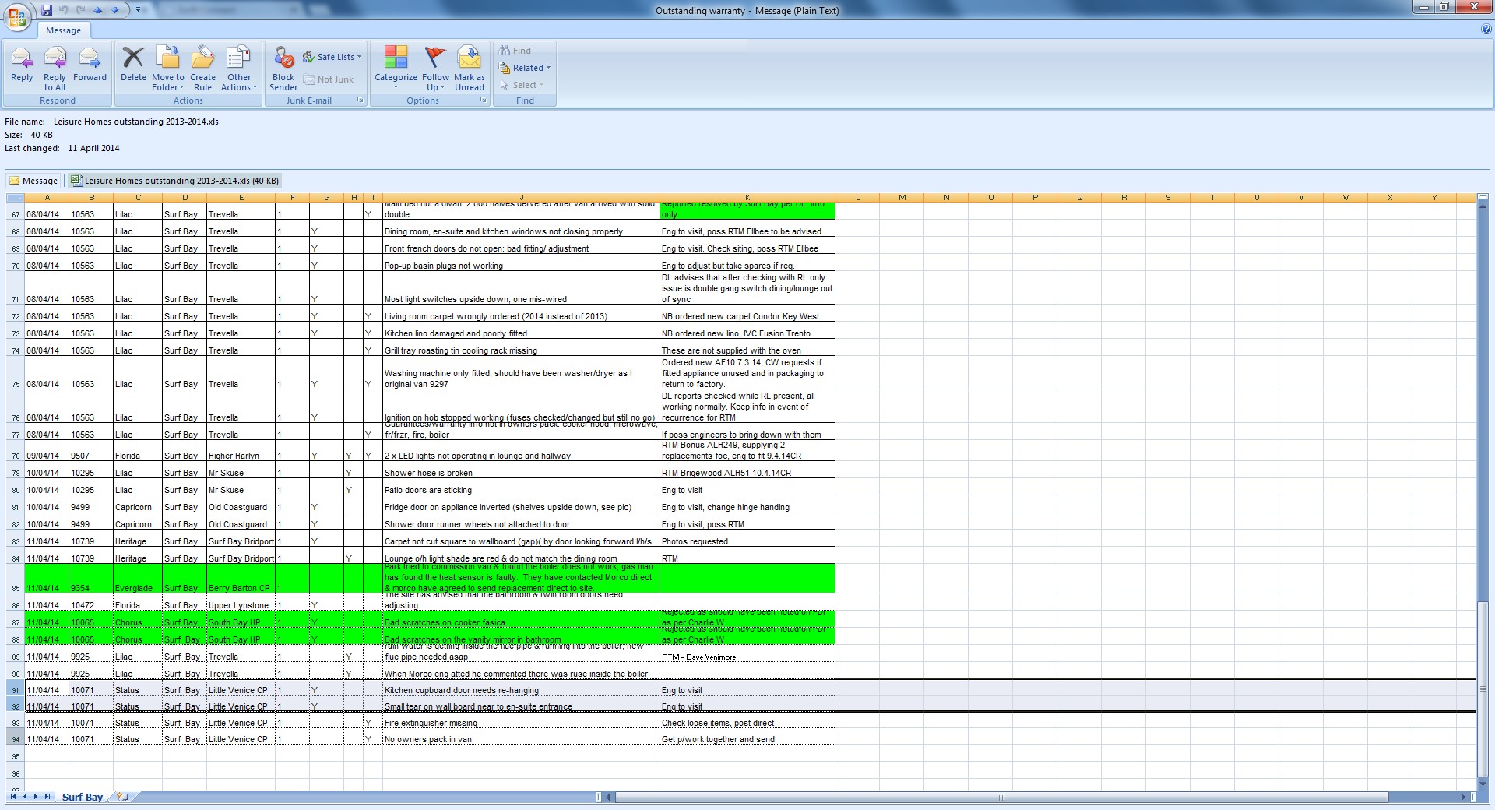
Task: Click the Office button logo
Action: coord(16,17)
